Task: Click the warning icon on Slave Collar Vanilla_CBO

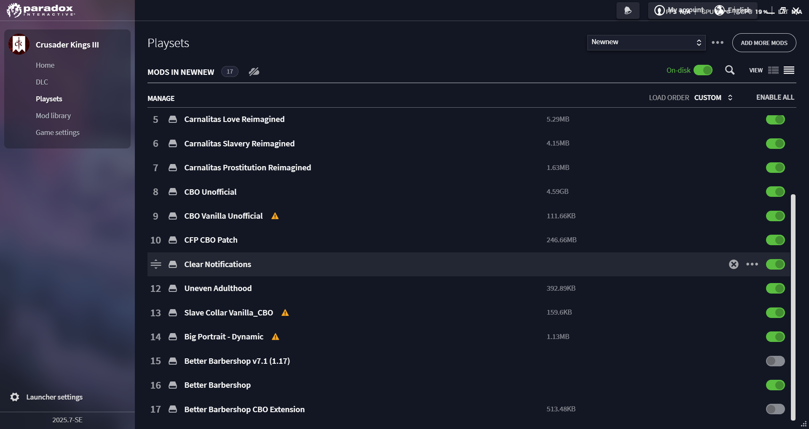Action: coord(285,313)
